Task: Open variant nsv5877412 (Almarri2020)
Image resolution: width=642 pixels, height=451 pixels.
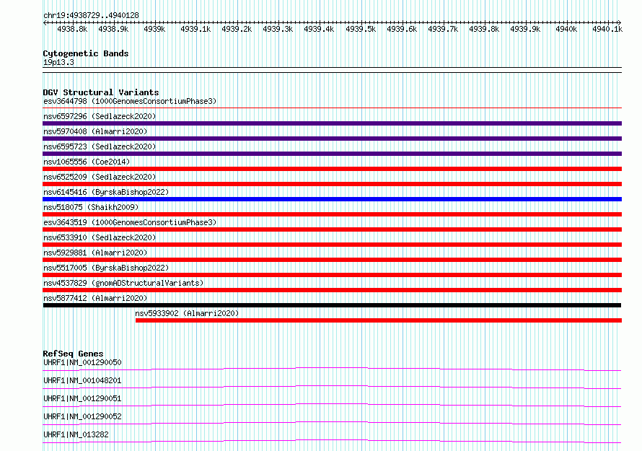Action: pyautogui.click(x=95, y=298)
